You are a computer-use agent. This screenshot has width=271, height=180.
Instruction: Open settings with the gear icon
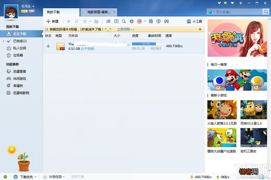[132, 21]
